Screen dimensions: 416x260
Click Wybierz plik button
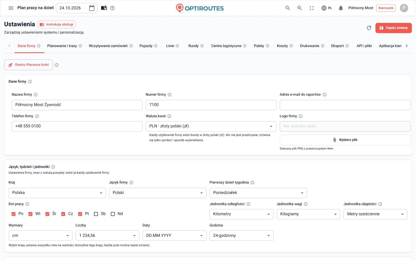pyautogui.click(x=345, y=140)
